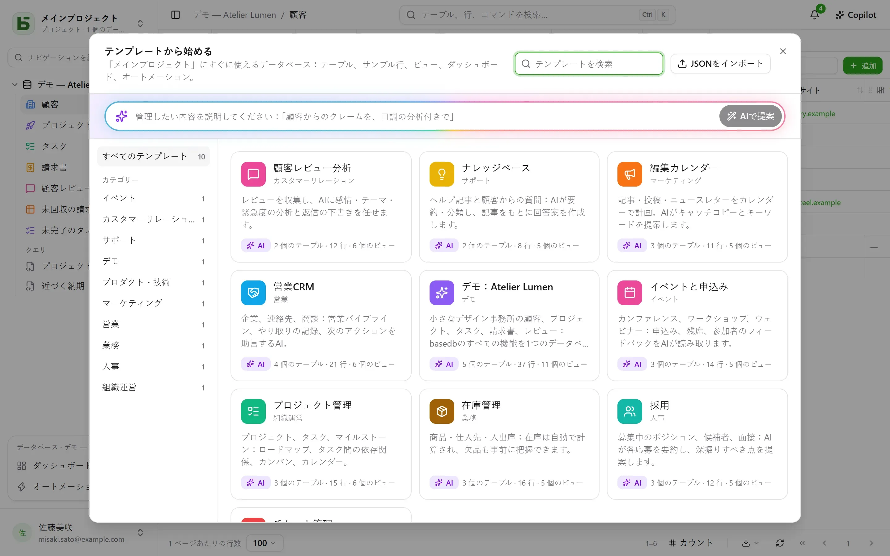890x556 pixels.
Task: Select the イベント category
Action: click(x=153, y=199)
